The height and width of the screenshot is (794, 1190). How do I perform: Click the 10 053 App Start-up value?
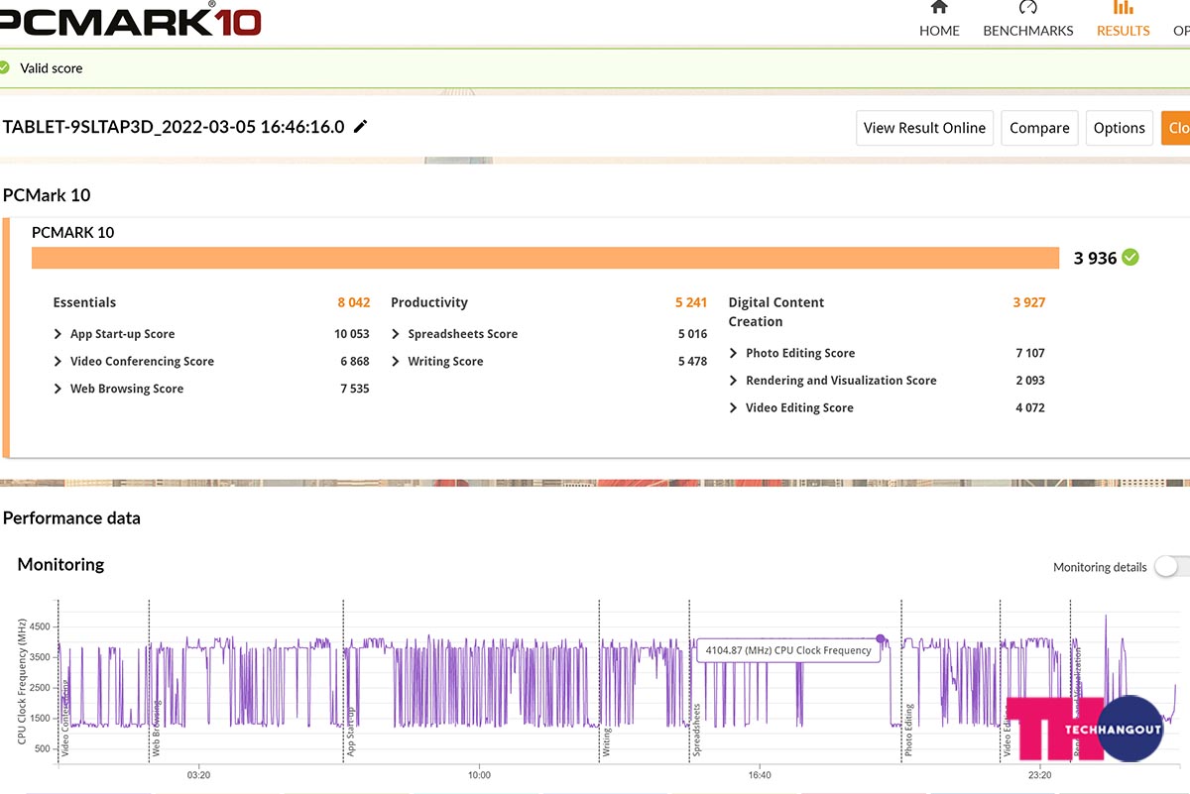[352, 334]
